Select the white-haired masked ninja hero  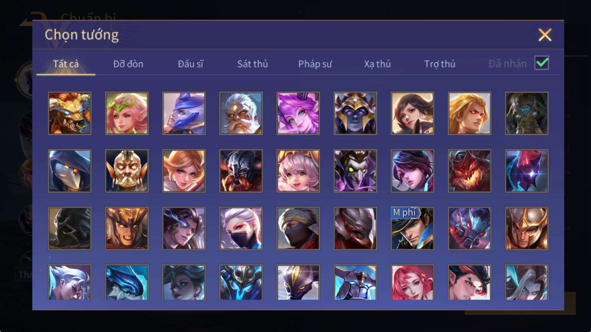(x=241, y=229)
